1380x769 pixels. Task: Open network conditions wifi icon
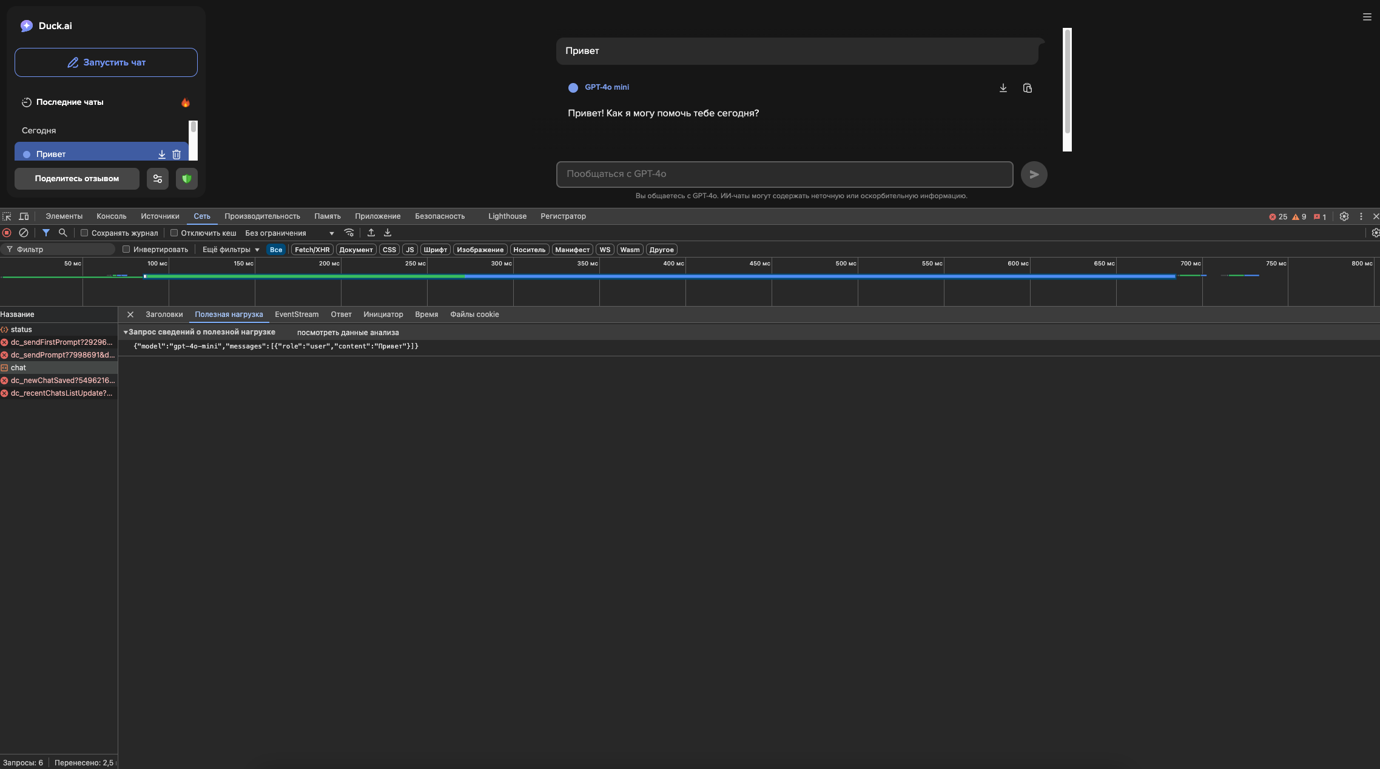click(349, 233)
